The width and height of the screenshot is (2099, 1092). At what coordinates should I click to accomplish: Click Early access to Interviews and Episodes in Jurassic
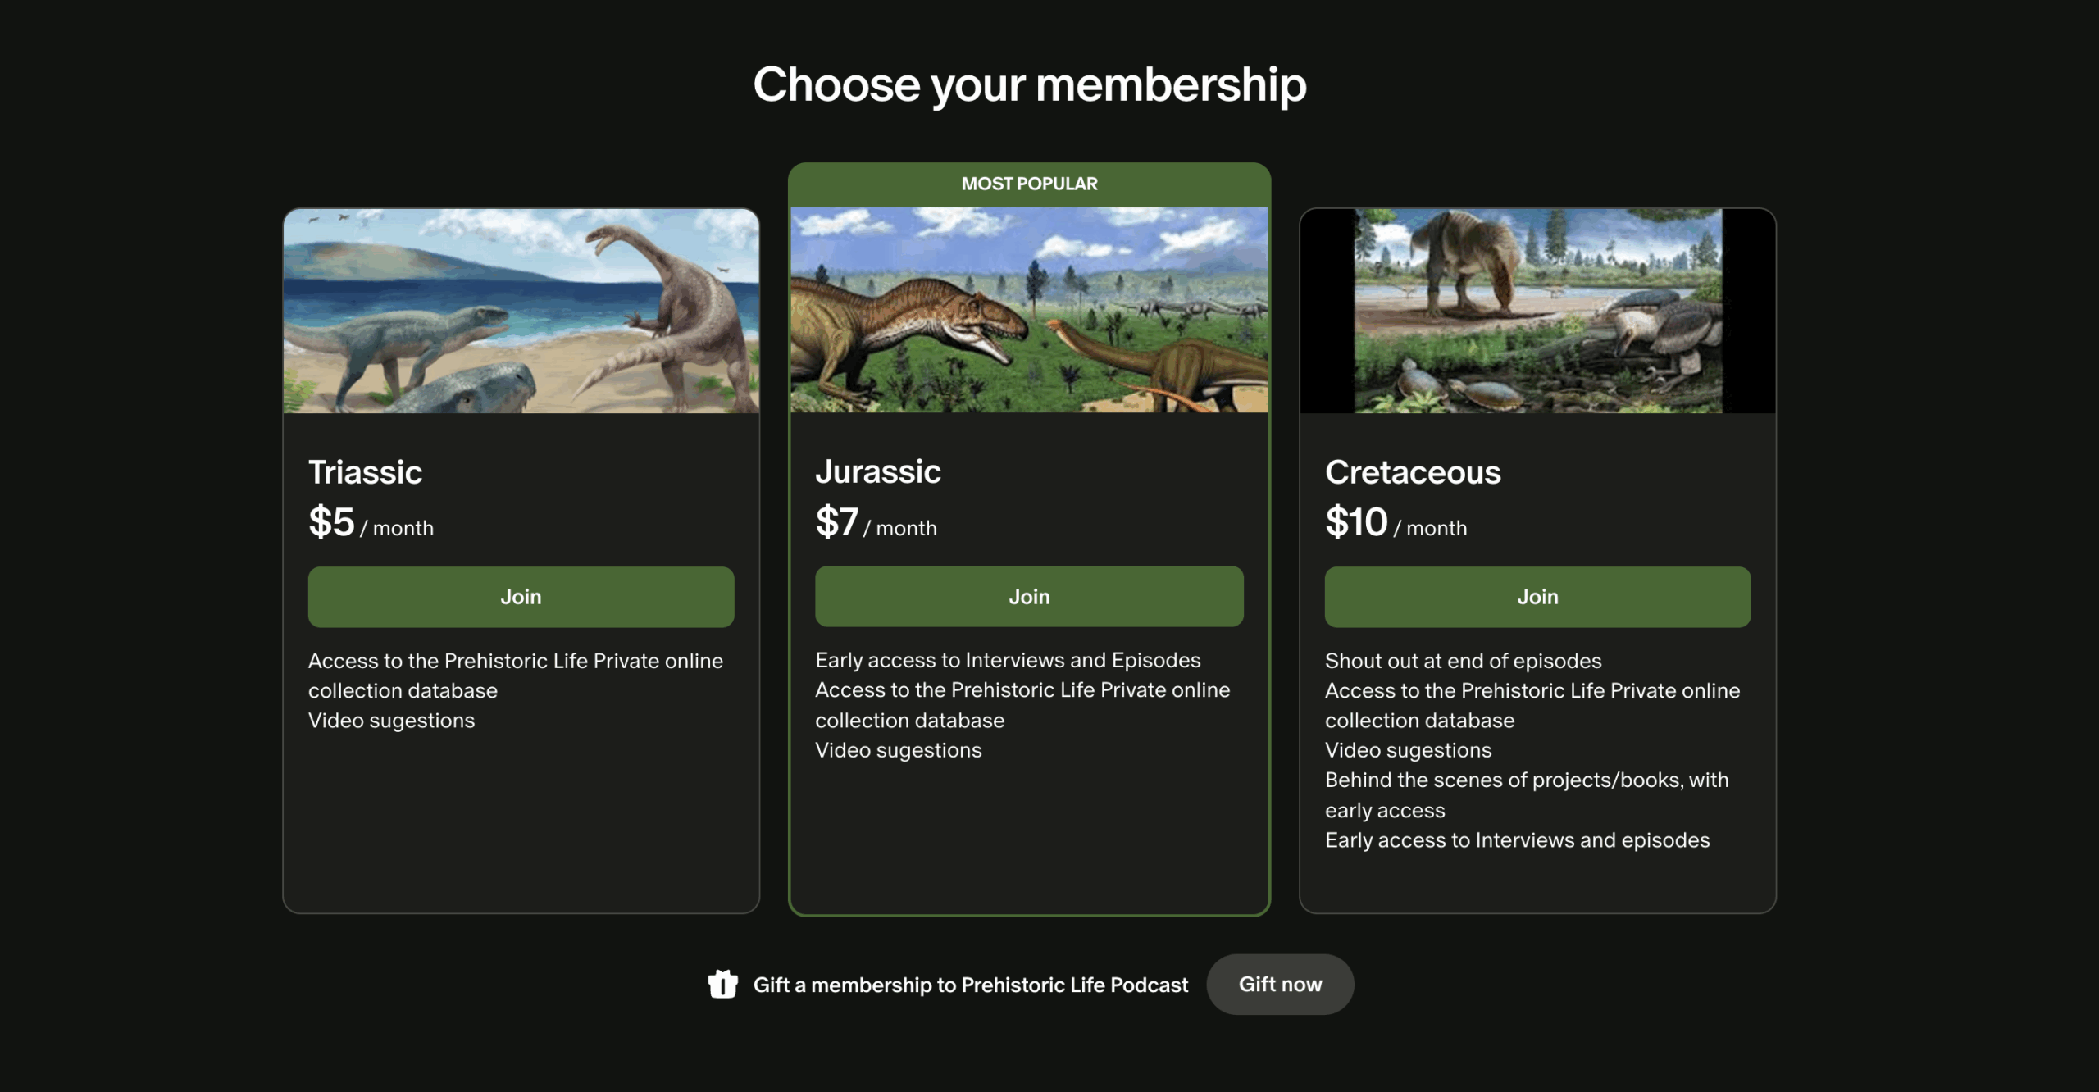(x=1007, y=660)
